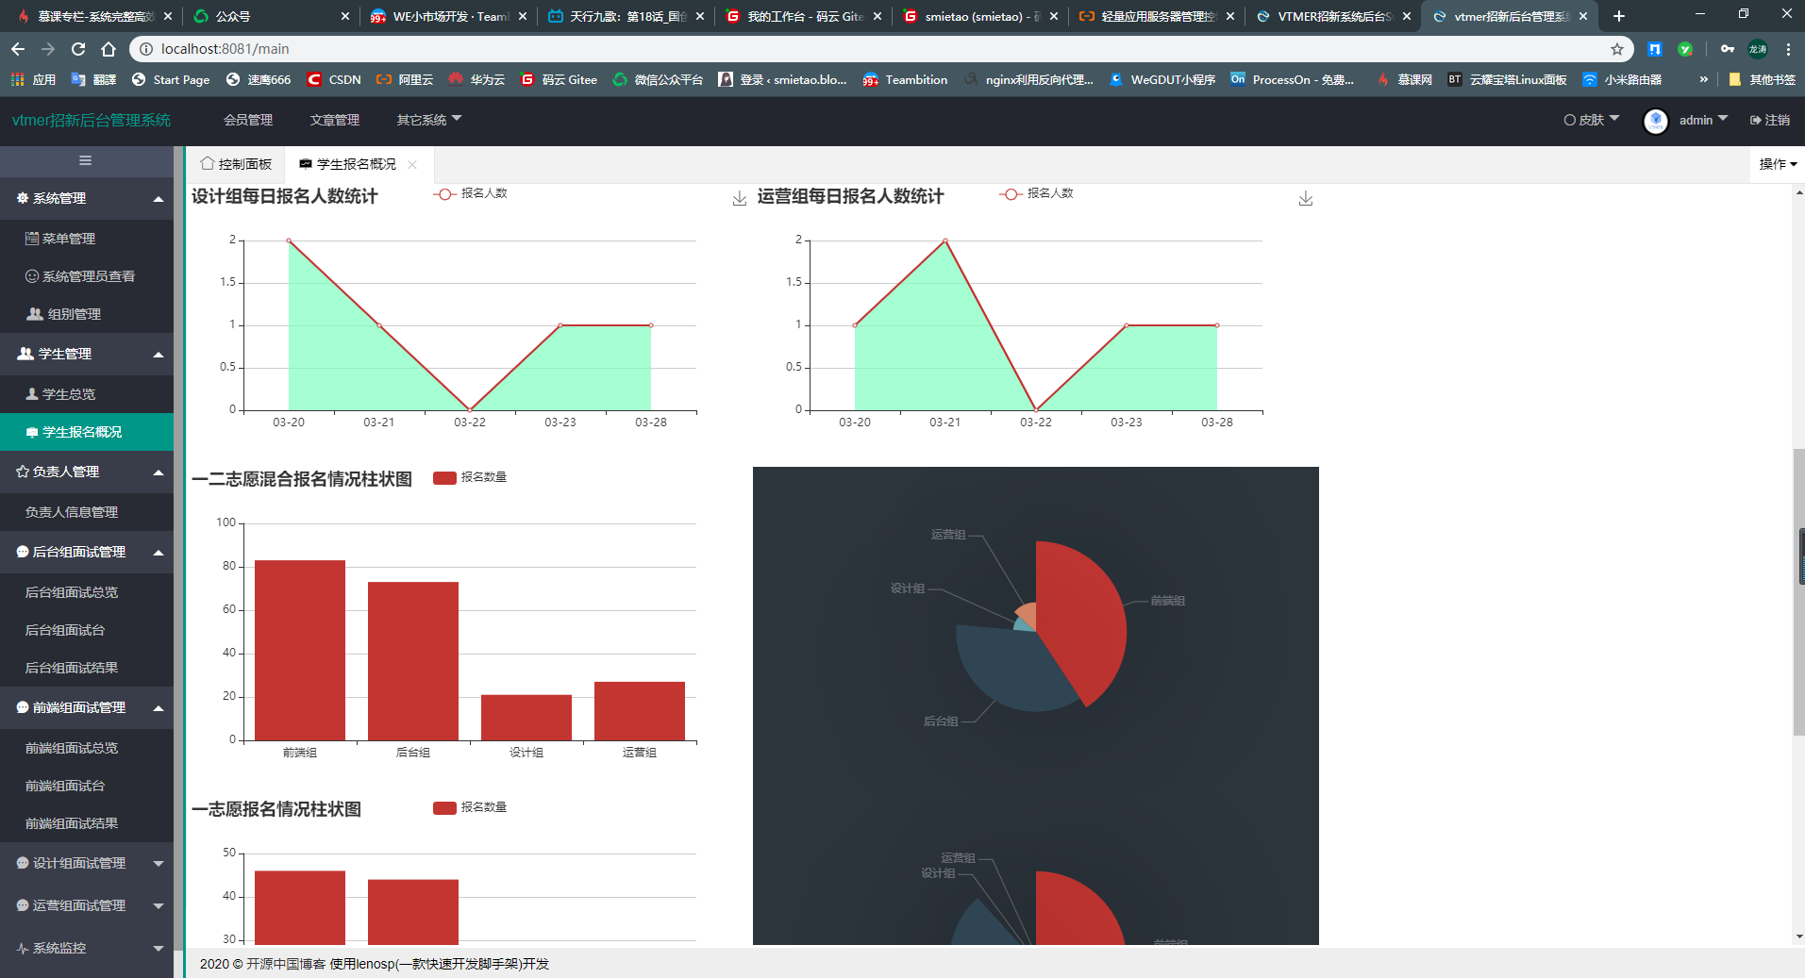Image resolution: width=1805 pixels, height=978 pixels.
Task: Expand the 运营组面试管理 sidebar group
Action: pos(87,905)
